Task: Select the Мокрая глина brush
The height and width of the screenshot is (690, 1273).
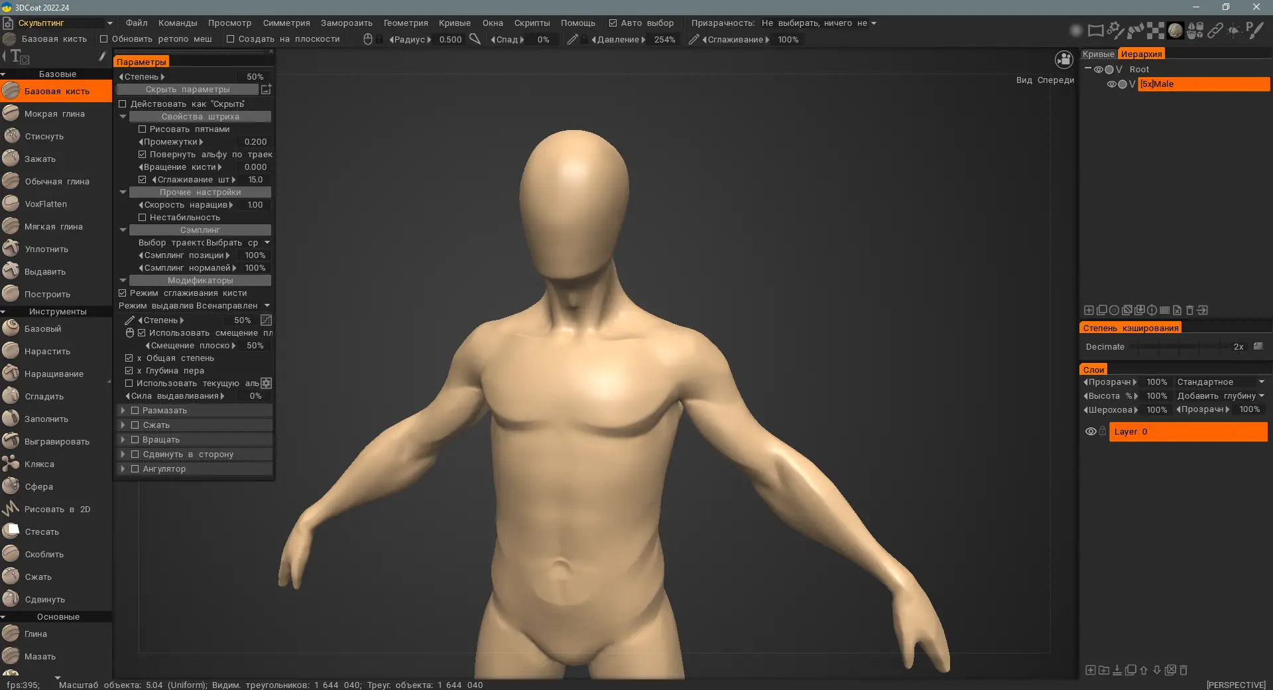Action: click(x=56, y=113)
